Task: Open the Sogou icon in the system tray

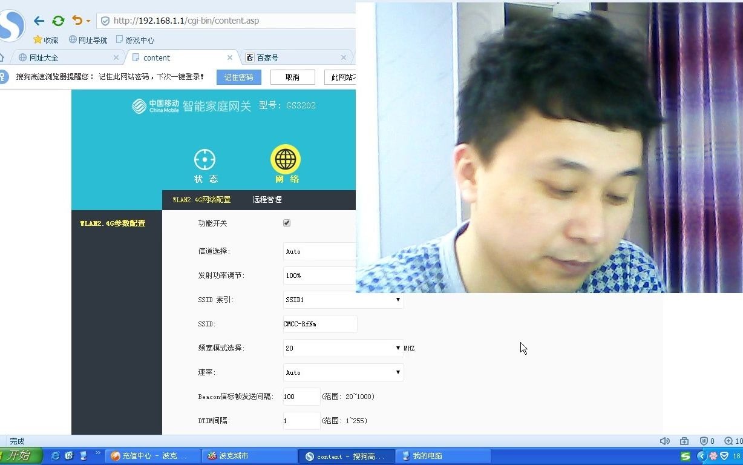Action: 686,456
